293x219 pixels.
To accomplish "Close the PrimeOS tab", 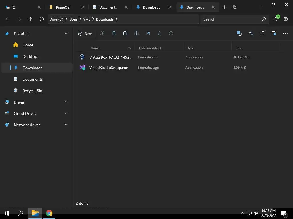I will coord(83,7).
